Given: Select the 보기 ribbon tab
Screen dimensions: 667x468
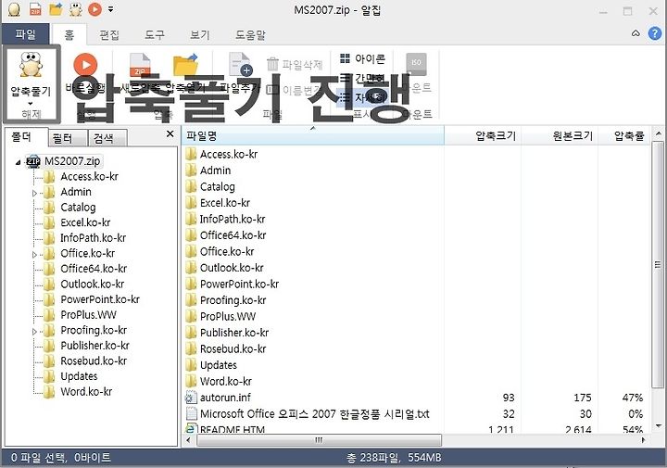Looking at the screenshot, I should click(x=200, y=34).
